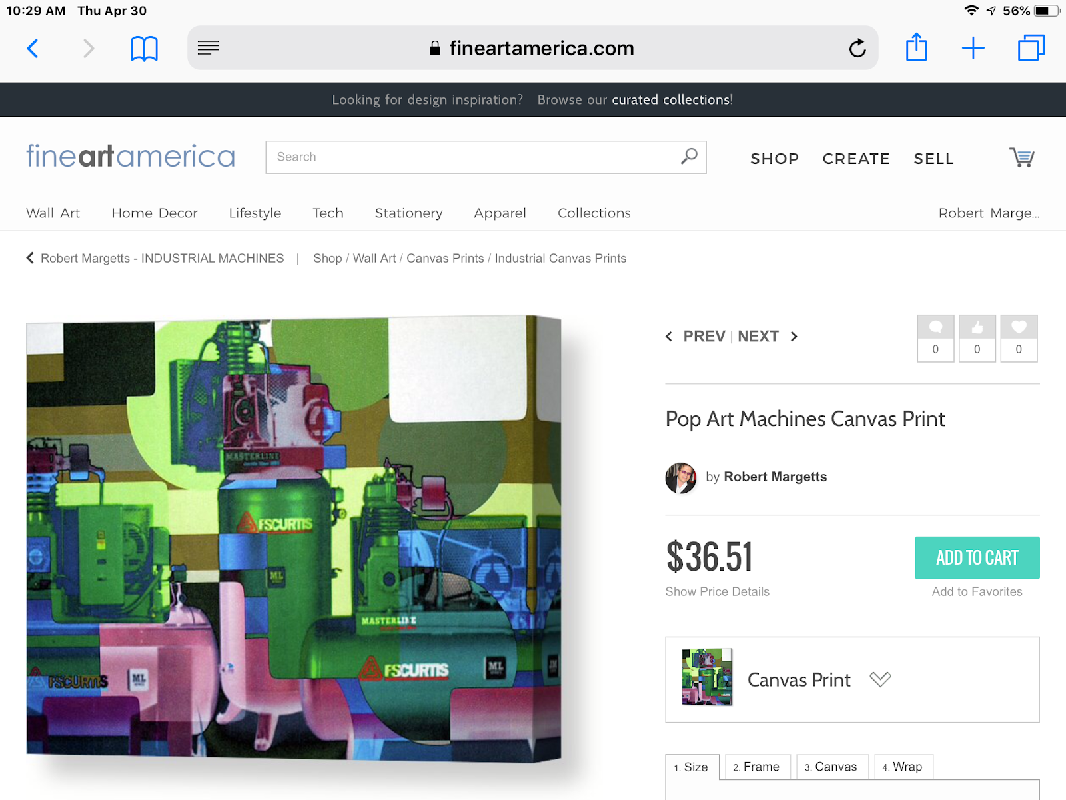Open the Wall Art category
This screenshot has height=800, width=1066.
point(53,213)
